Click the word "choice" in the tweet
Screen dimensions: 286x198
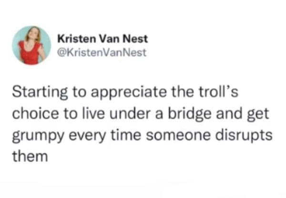click(31, 115)
